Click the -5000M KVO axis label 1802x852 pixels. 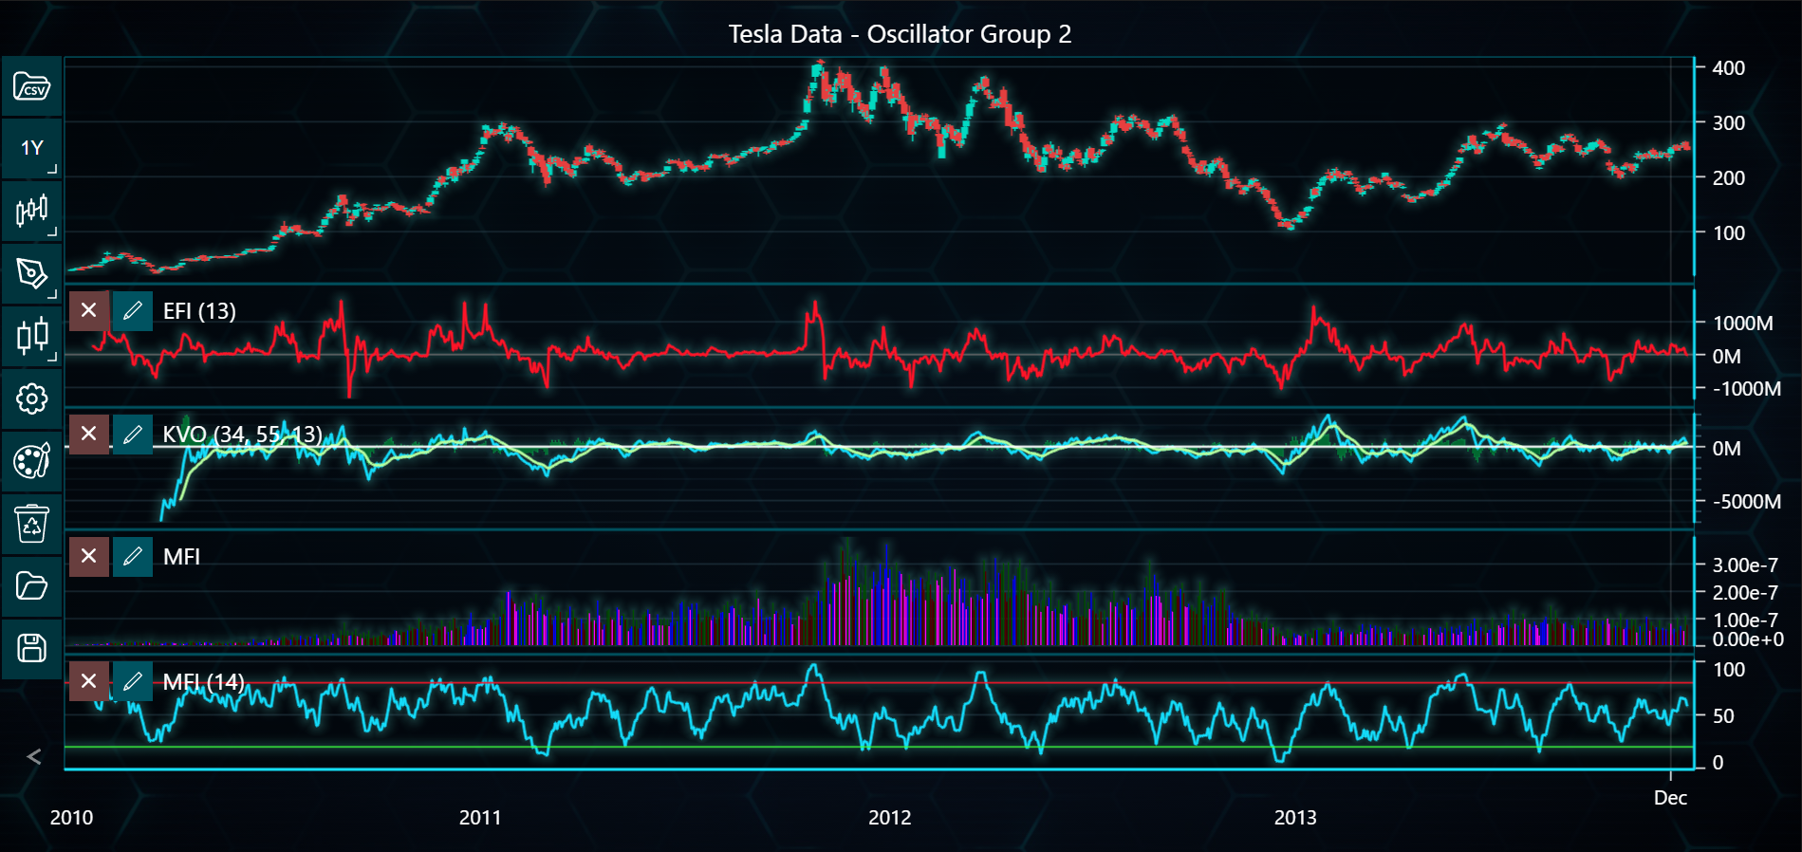(x=1746, y=502)
